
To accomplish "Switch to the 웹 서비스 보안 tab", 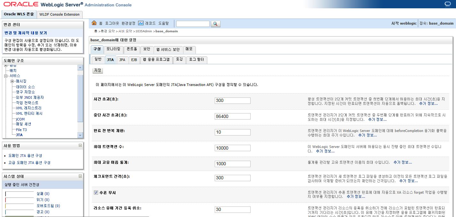I will point(168,50).
